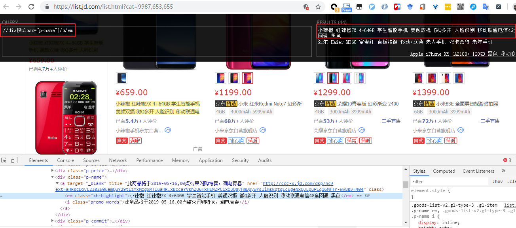Open the QR code extension
The width and height of the screenshot is (516, 228).
pos(460,7)
